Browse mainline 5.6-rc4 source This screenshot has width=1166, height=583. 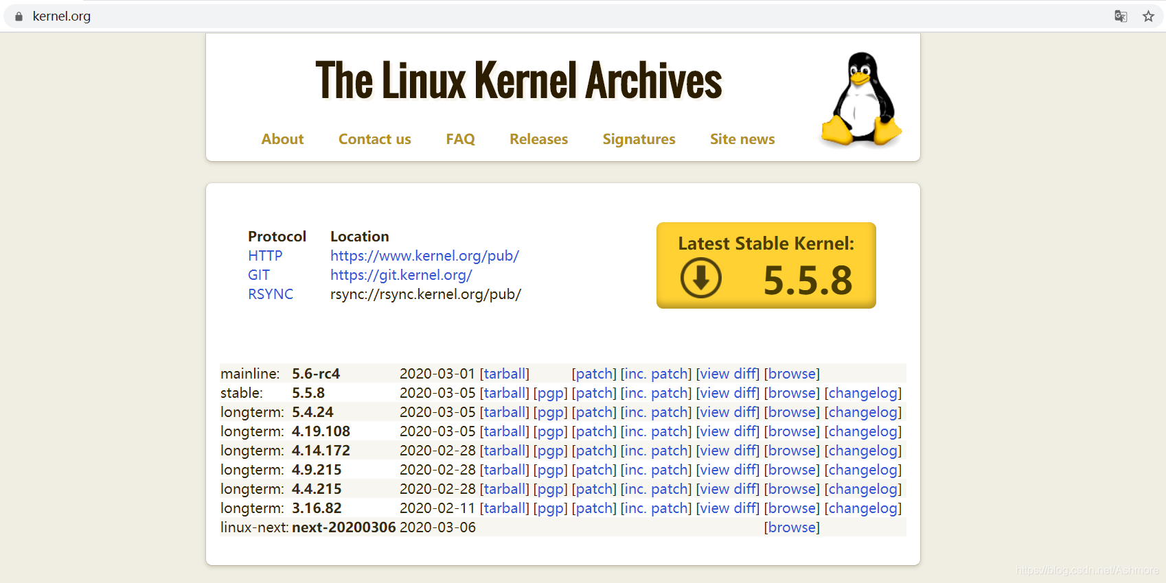coord(792,374)
